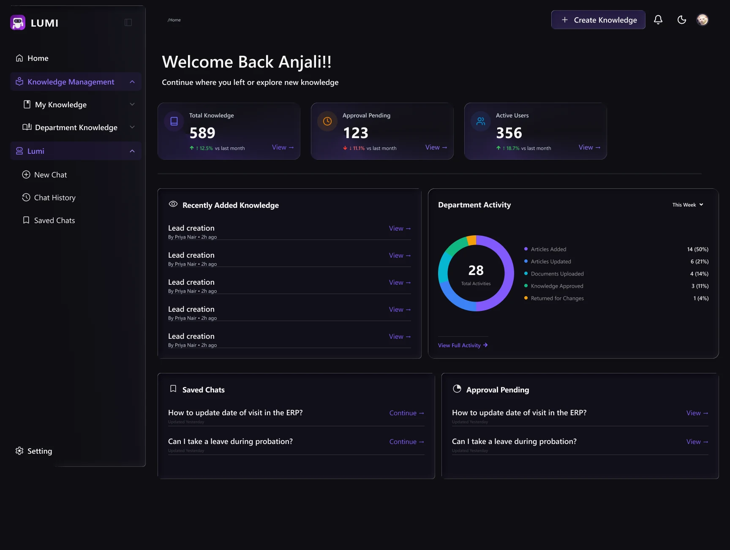Click the Total Knowledge book icon
The width and height of the screenshot is (730, 550).
pos(174,121)
